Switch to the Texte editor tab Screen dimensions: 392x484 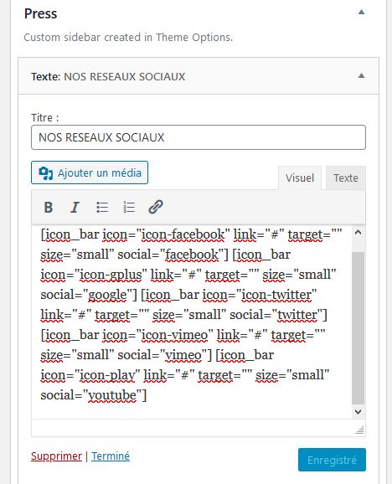(346, 178)
